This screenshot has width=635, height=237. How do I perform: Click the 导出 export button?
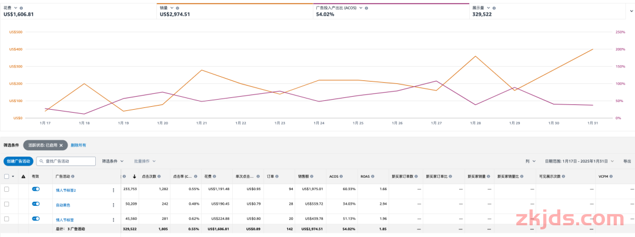(x=627, y=161)
